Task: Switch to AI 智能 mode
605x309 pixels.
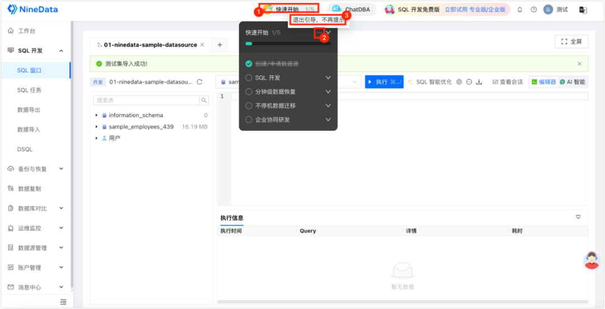Action: coord(572,82)
